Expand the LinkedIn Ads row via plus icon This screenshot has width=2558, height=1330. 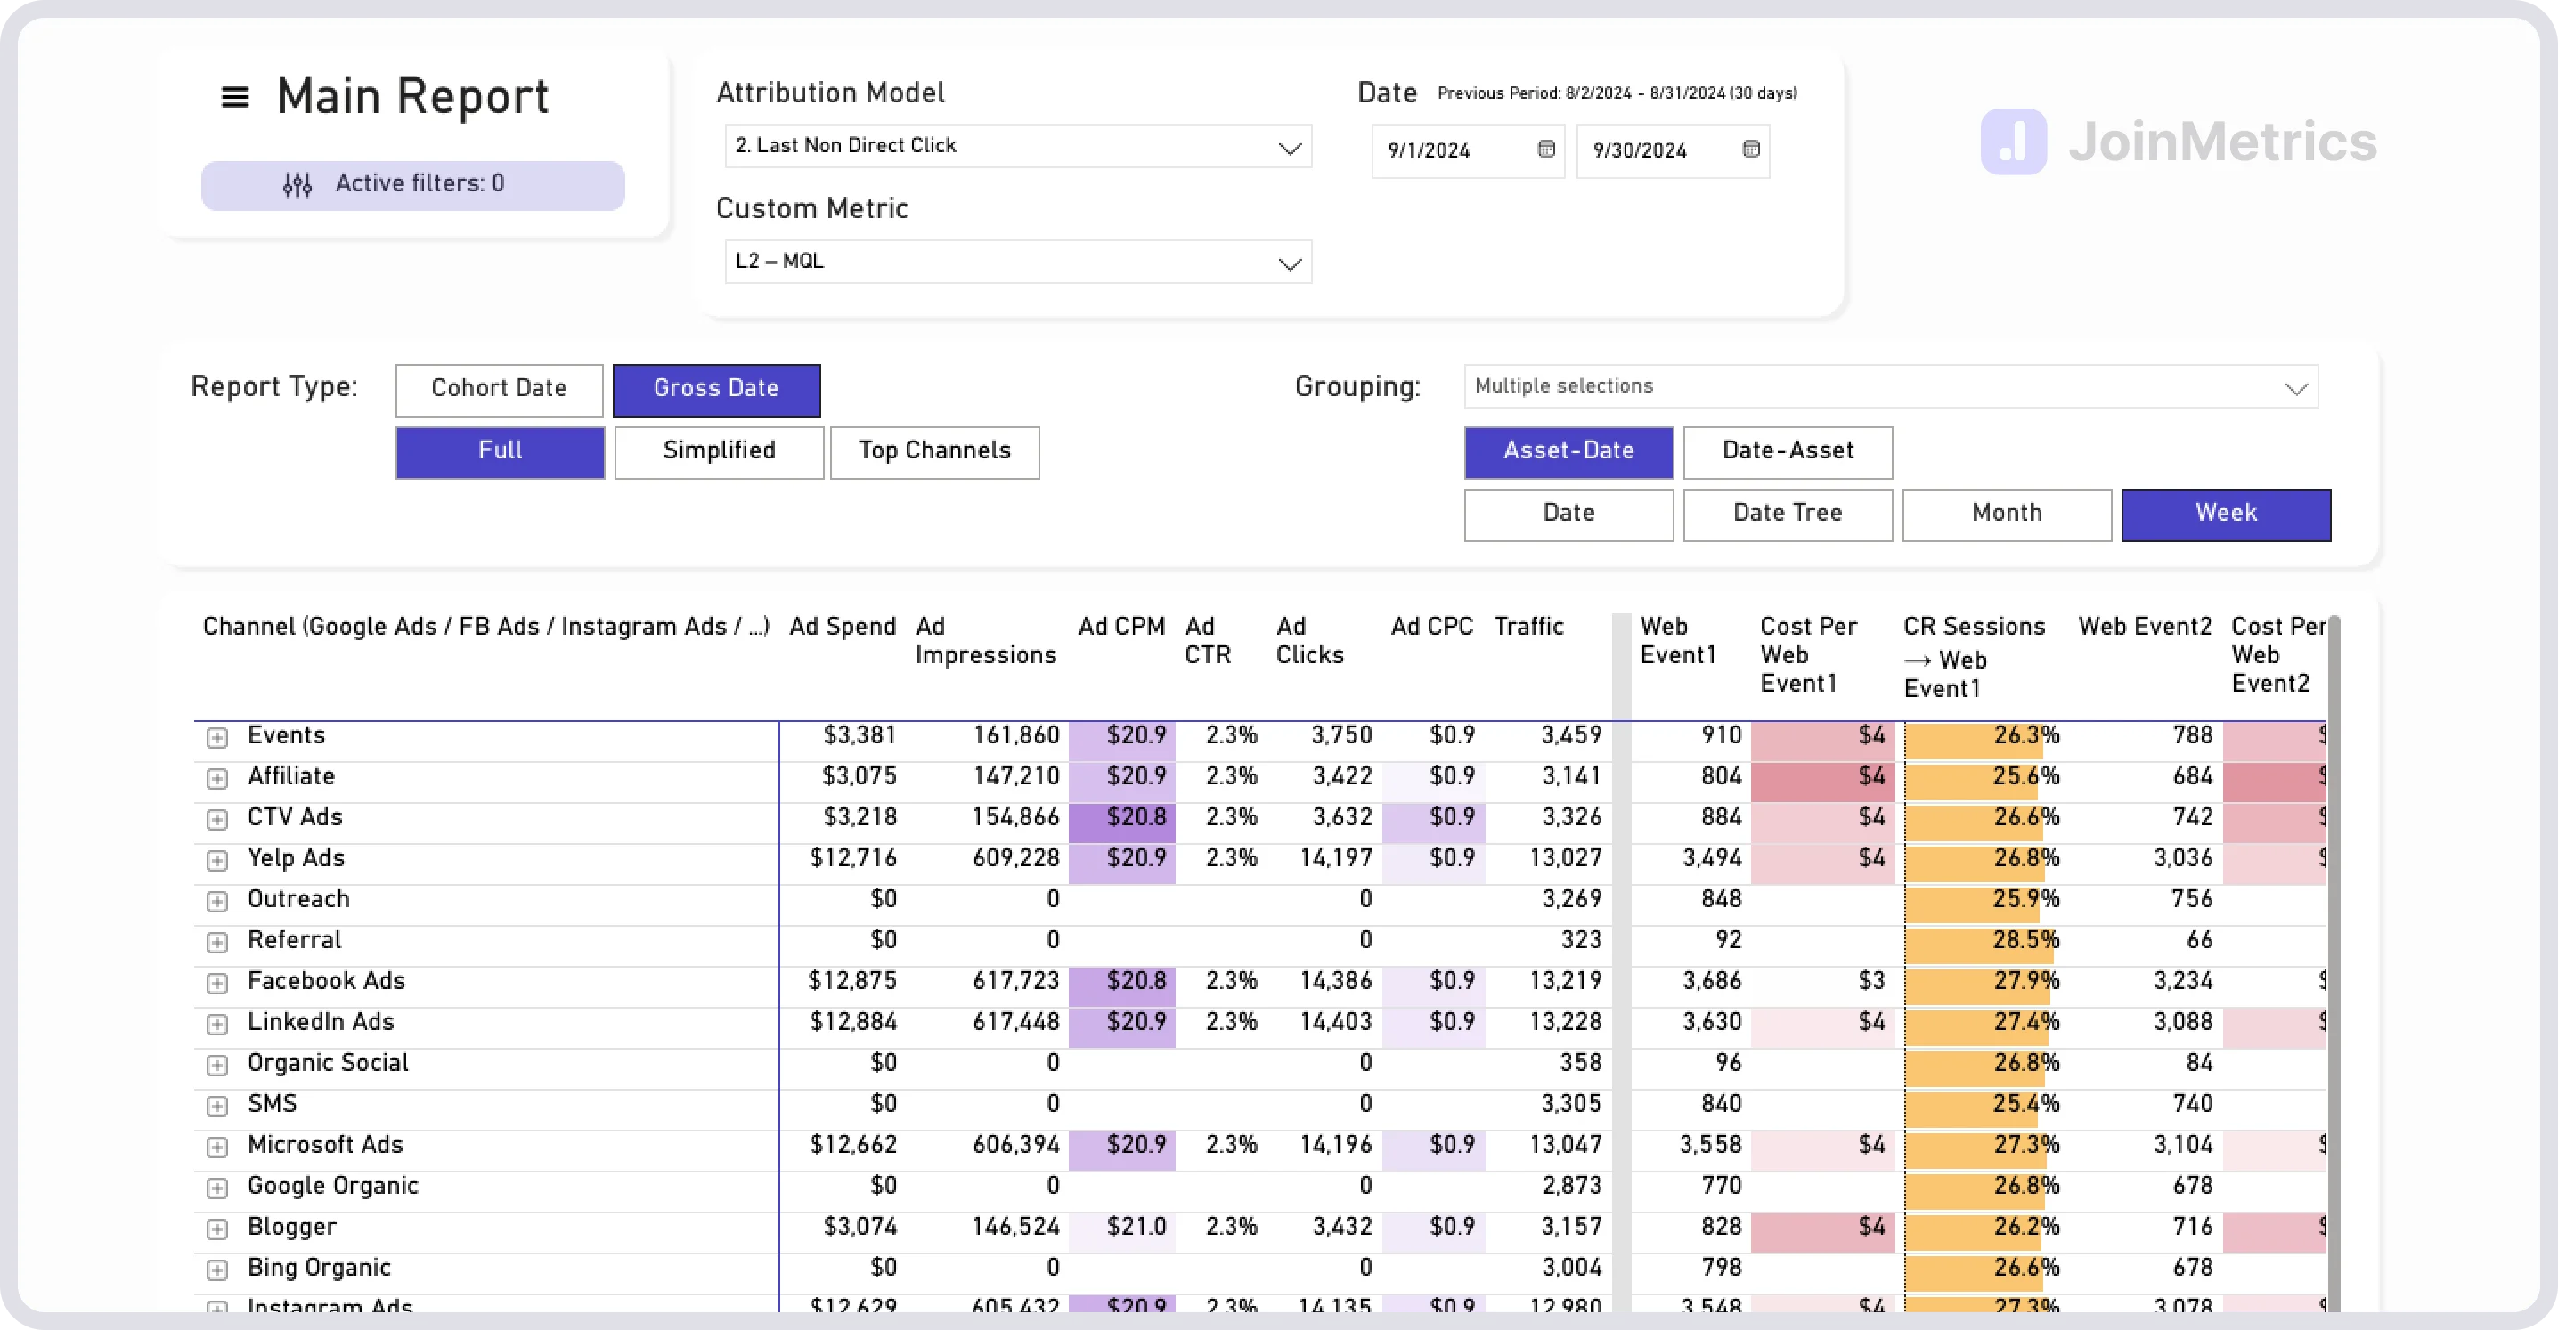(x=217, y=1025)
